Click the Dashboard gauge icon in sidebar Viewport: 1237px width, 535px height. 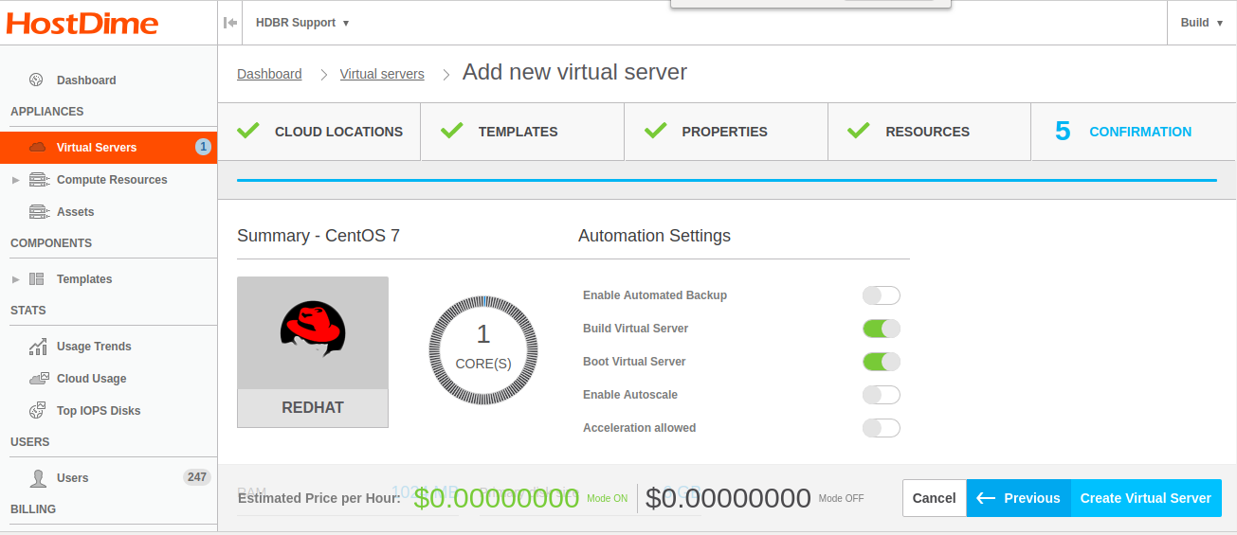[x=37, y=80]
